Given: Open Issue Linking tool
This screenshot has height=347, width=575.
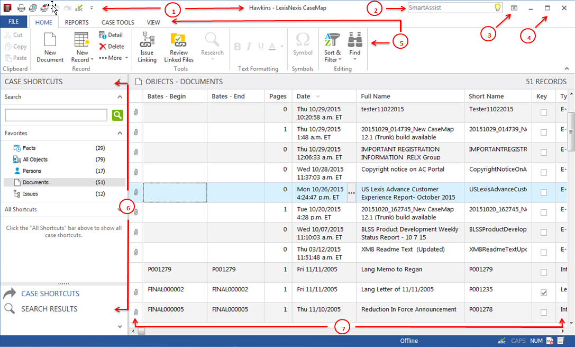Looking at the screenshot, I should tap(147, 47).
